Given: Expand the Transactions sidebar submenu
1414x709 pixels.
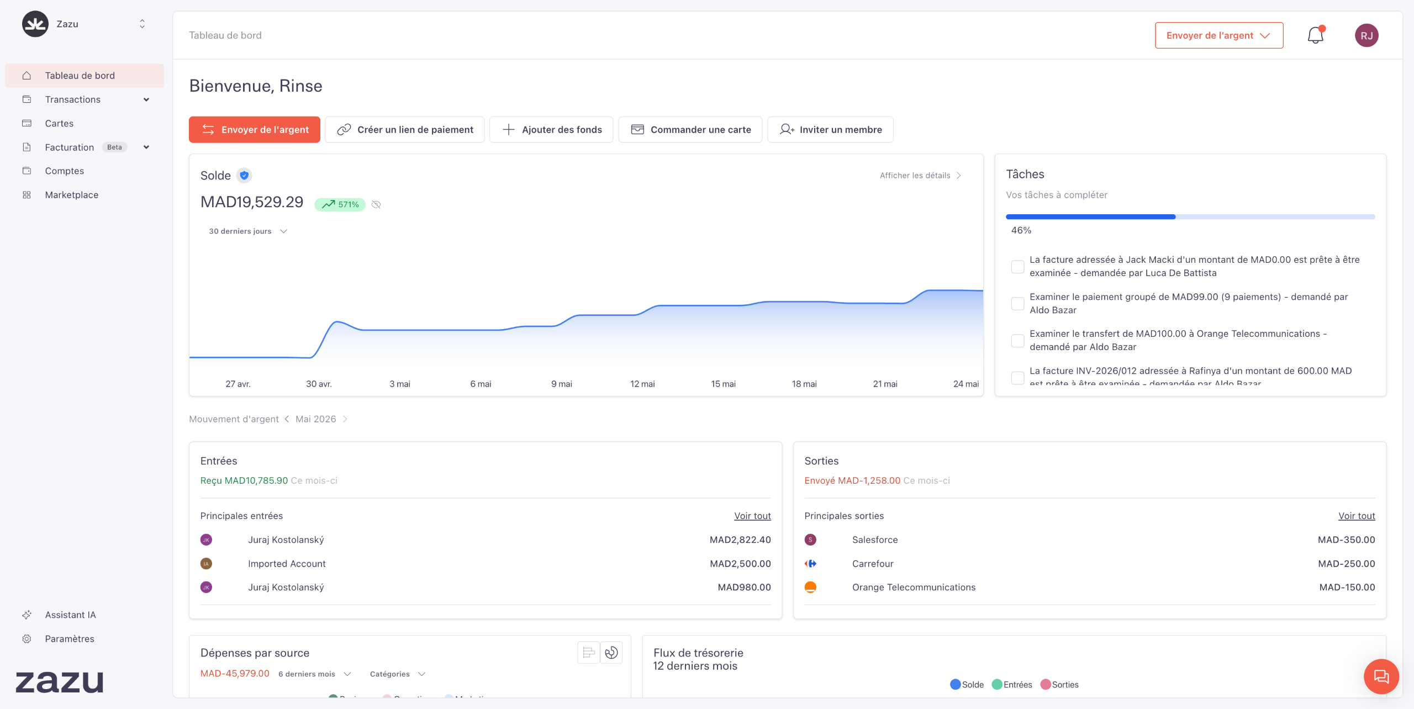Looking at the screenshot, I should point(146,99).
